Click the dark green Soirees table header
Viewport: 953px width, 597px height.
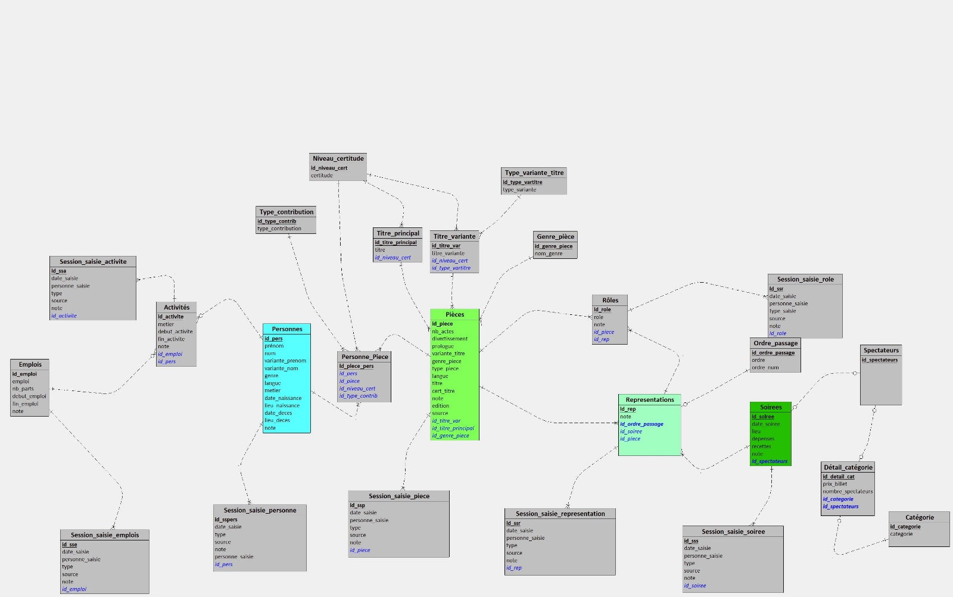tap(770, 408)
